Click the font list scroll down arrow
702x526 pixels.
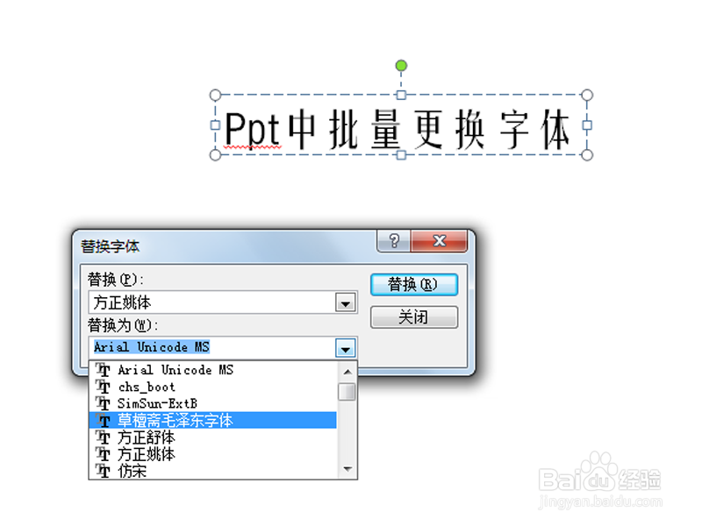pyautogui.click(x=347, y=469)
